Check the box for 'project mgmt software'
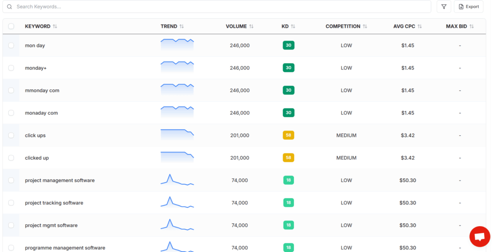Screen dimensions: 492x252 (11, 225)
